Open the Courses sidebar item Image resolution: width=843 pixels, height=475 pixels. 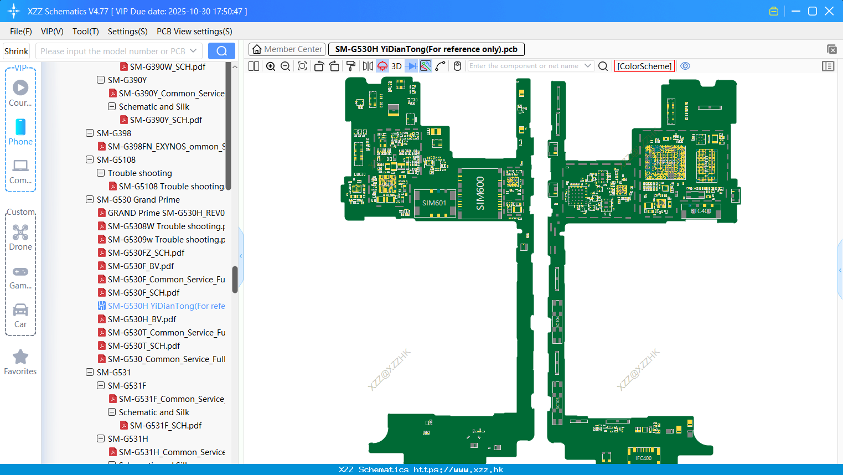(20, 93)
